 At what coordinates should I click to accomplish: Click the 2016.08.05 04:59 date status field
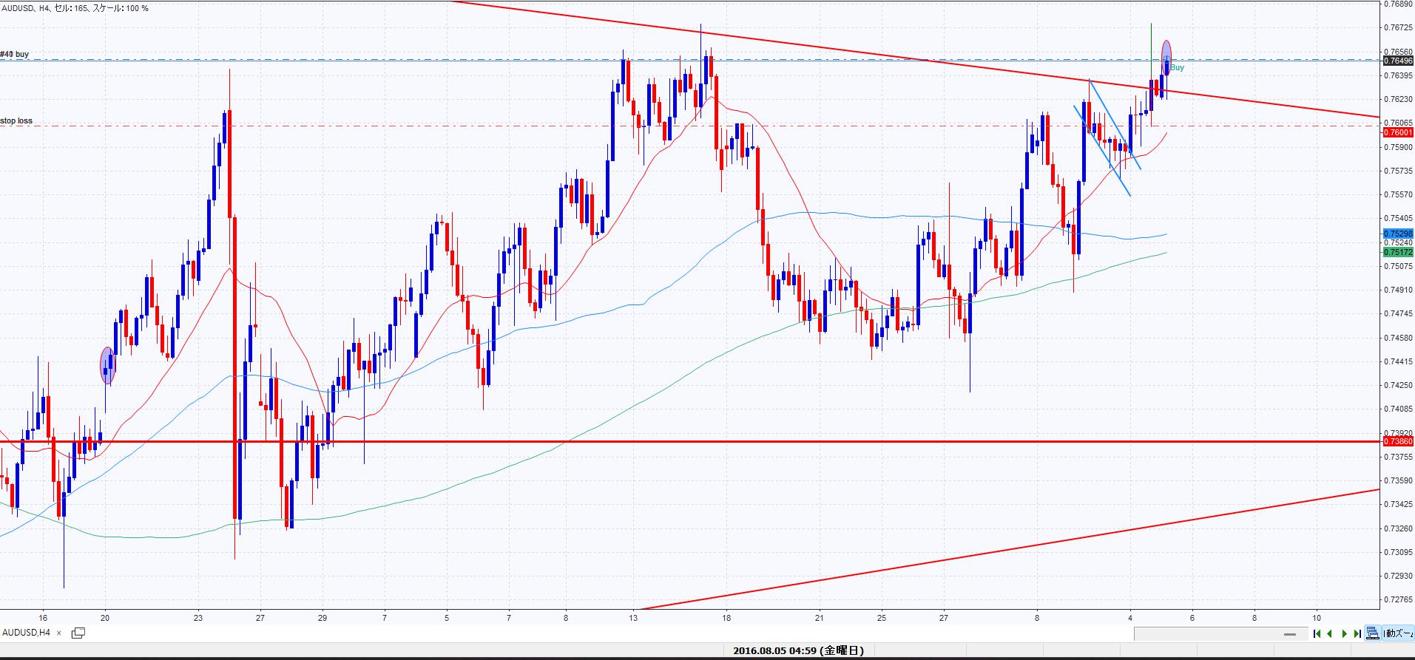tap(798, 651)
